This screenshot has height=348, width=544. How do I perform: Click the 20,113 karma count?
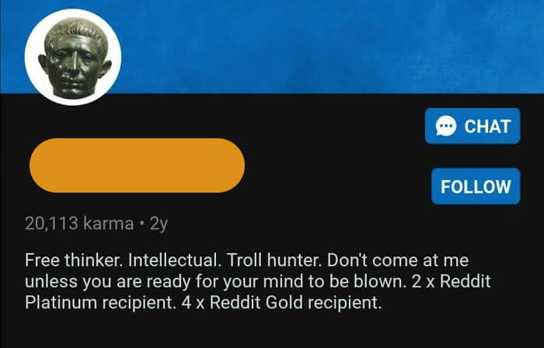click(79, 224)
